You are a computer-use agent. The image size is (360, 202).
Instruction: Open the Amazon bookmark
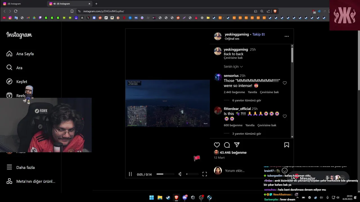click(x=112, y=18)
